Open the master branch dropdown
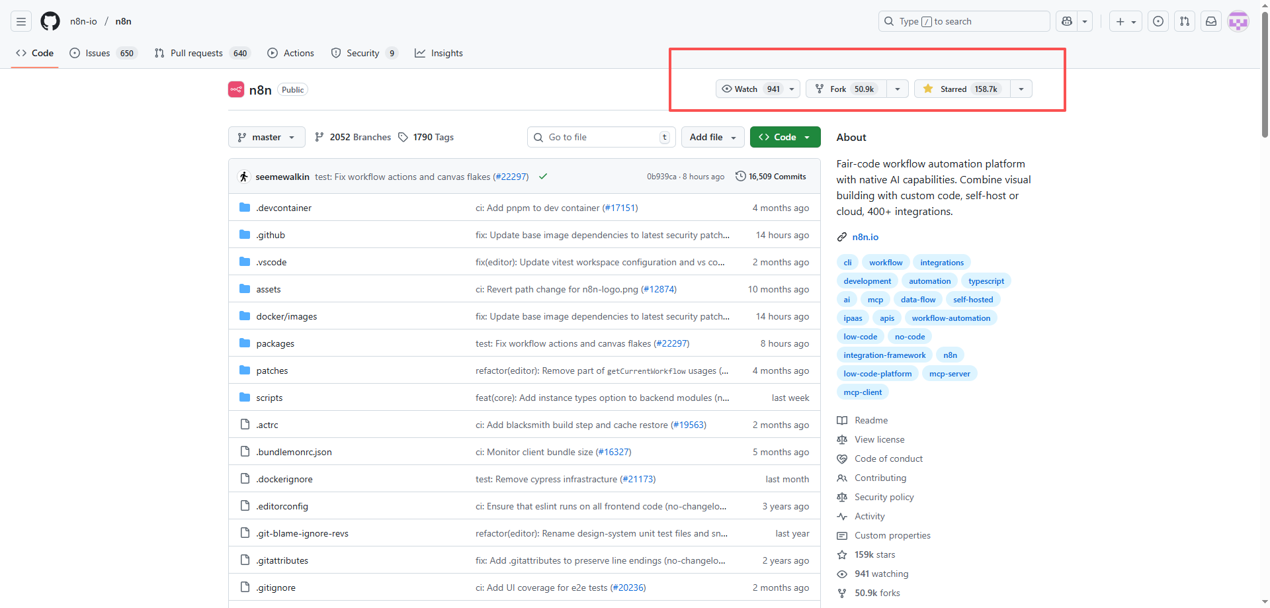The width and height of the screenshot is (1270, 608). (x=267, y=137)
